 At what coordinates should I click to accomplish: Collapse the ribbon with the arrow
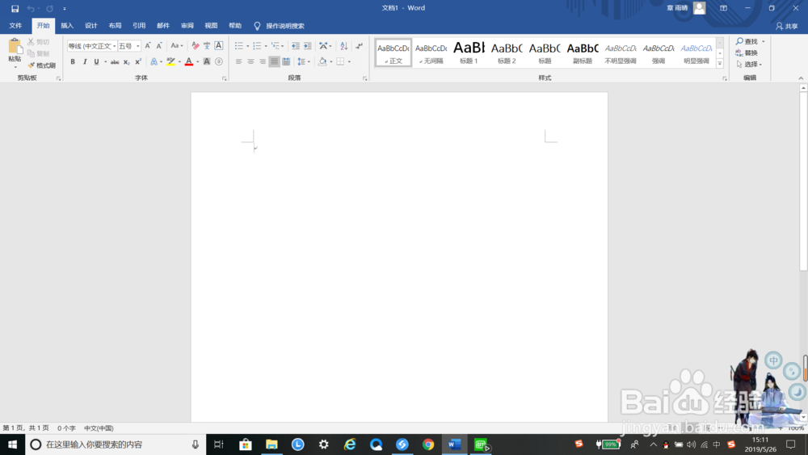click(801, 78)
